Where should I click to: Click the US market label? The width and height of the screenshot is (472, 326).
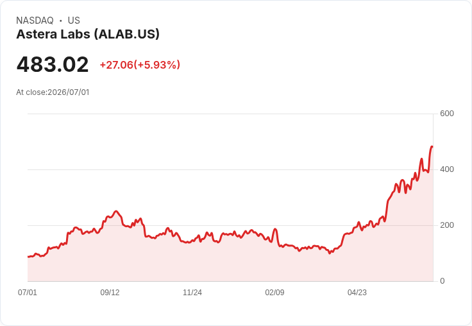click(x=74, y=20)
